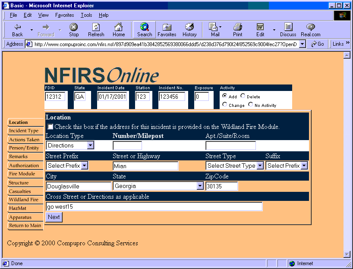Screen dimensions: 353x269
Task: Click the ZipCode field
Action: tap(221, 186)
